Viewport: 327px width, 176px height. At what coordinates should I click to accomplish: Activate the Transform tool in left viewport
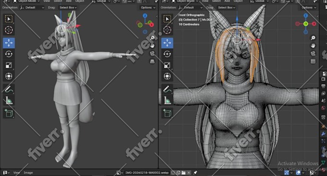click(9, 76)
